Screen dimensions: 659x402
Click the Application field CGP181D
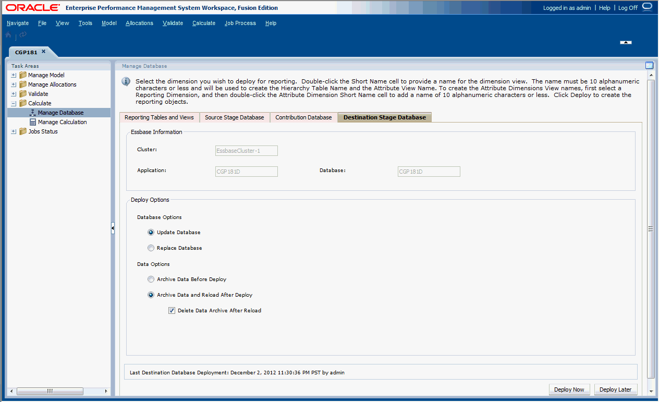(x=247, y=172)
